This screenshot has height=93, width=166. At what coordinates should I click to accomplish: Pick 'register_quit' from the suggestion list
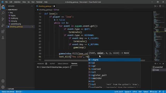point(114,75)
